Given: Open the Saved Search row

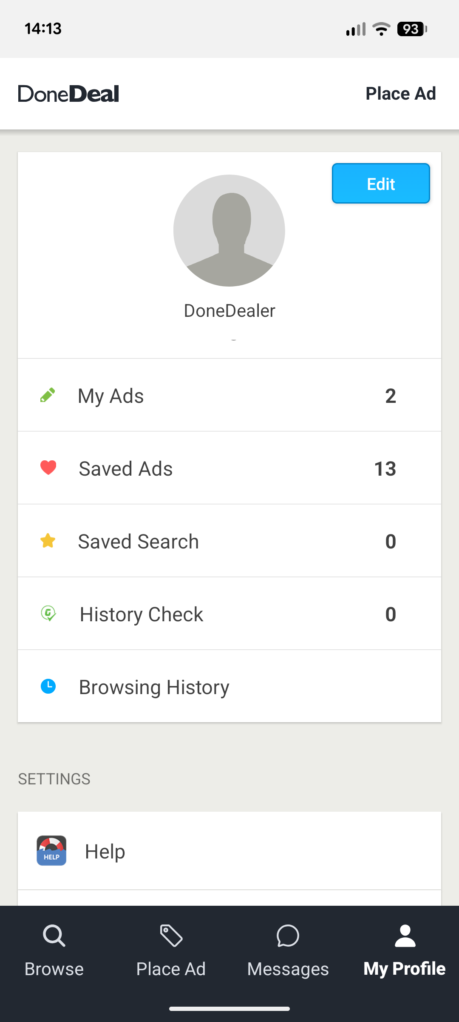Looking at the screenshot, I should point(229,541).
